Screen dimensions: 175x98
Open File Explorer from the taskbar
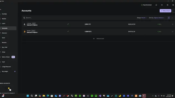[x=44, y=96]
